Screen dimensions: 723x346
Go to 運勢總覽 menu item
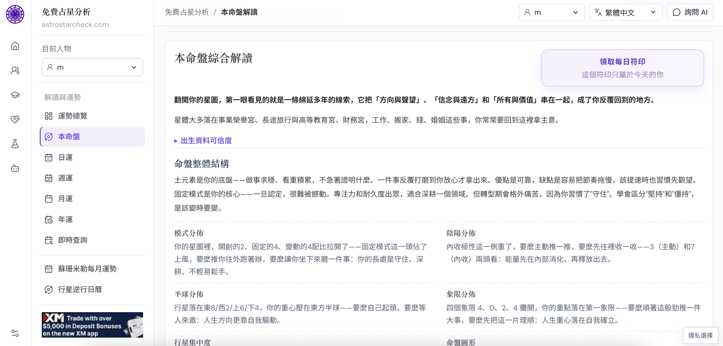tap(92, 116)
